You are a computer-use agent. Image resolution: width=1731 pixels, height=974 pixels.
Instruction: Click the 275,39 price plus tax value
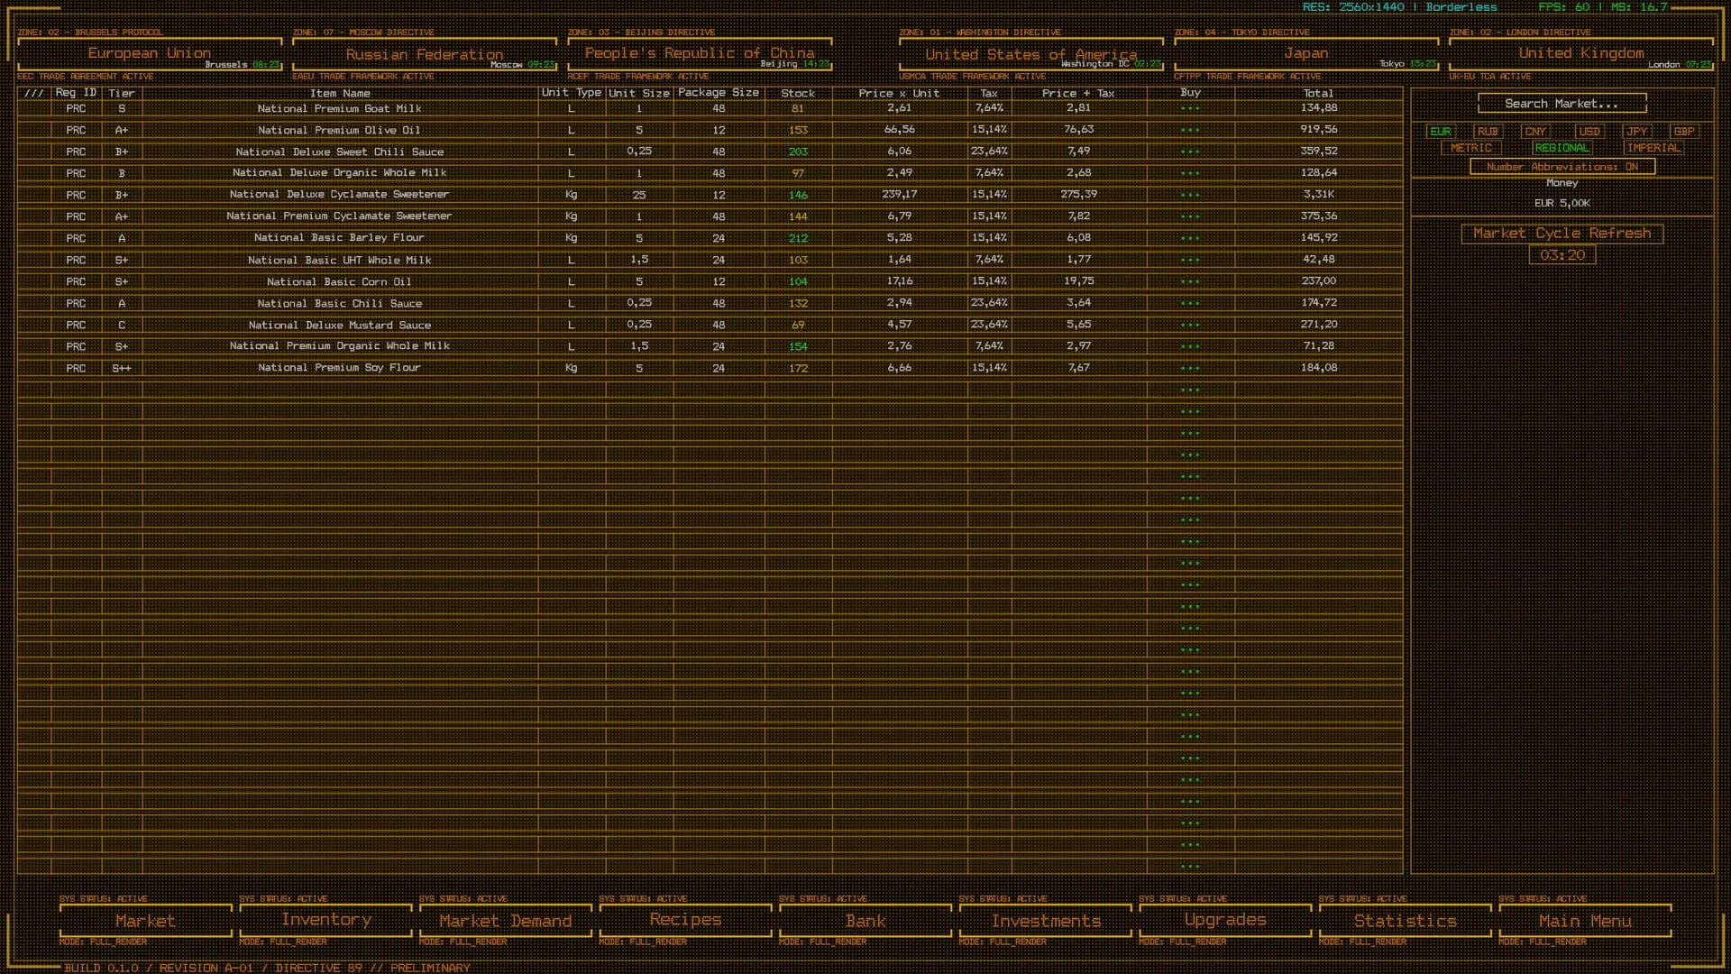click(x=1078, y=195)
